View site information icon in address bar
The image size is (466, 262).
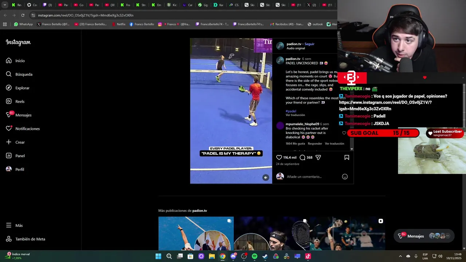pyautogui.click(x=33, y=15)
